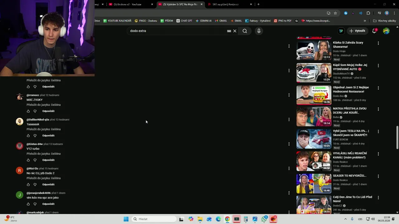399x224 pixels.
Task: Like the 'MOC ZVUKY' comment
Action: click(28, 111)
